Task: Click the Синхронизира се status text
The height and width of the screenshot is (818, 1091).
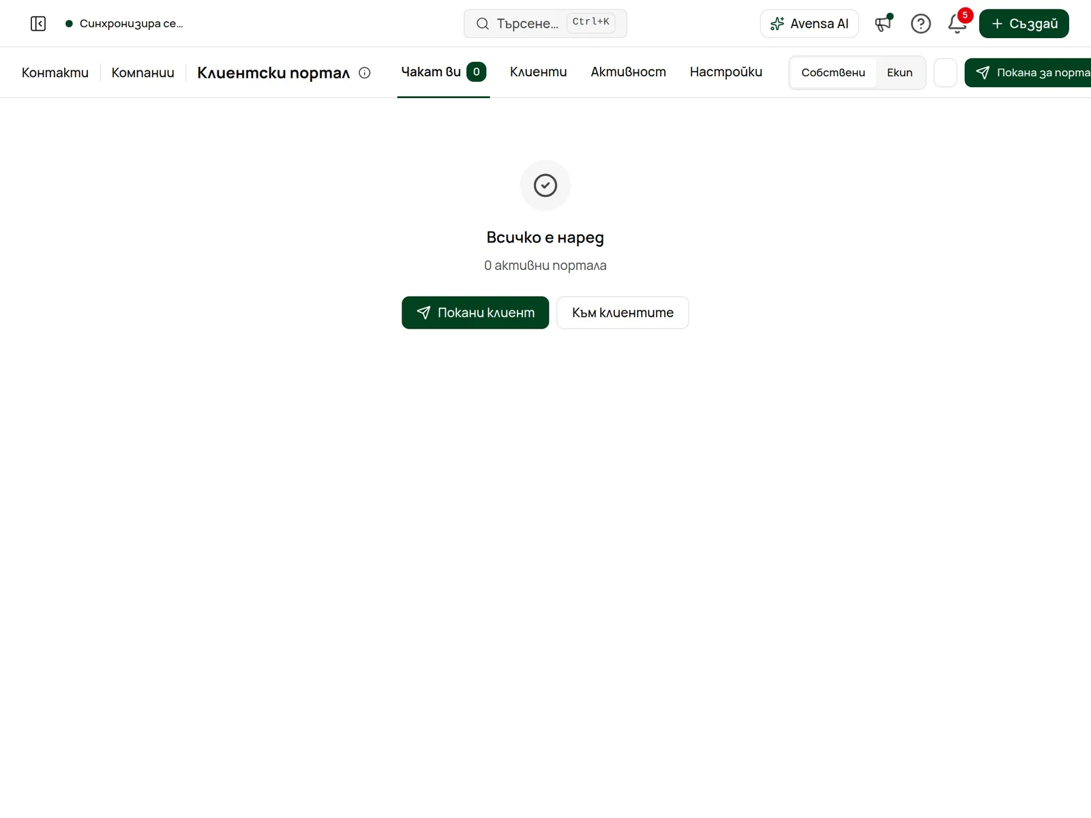Action: (131, 24)
